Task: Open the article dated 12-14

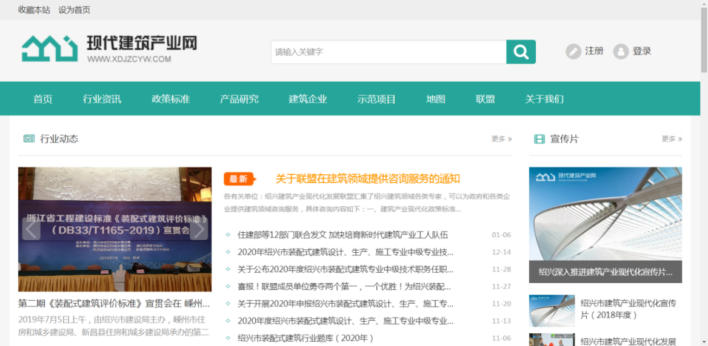Action: (346, 252)
